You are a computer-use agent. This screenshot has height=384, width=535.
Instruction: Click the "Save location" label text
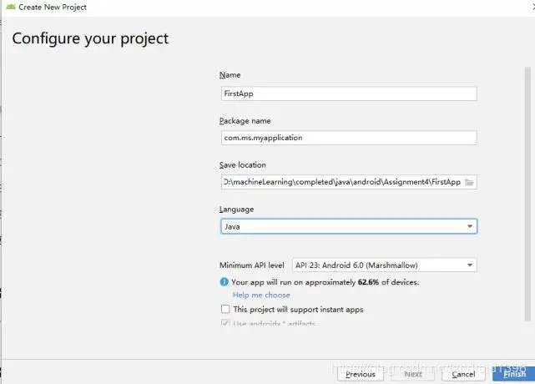click(x=243, y=165)
